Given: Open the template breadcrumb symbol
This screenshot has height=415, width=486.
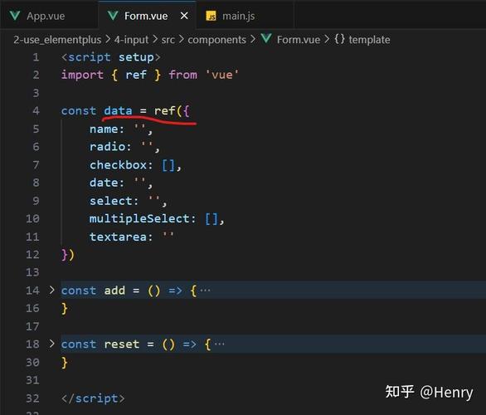Looking at the screenshot, I should coord(369,40).
